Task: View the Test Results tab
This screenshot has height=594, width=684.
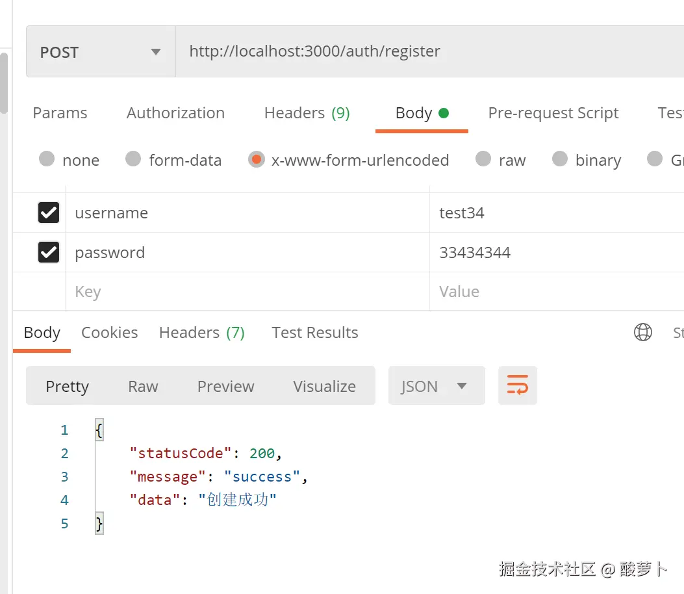Action: pyautogui.click(x=314, y=333)
